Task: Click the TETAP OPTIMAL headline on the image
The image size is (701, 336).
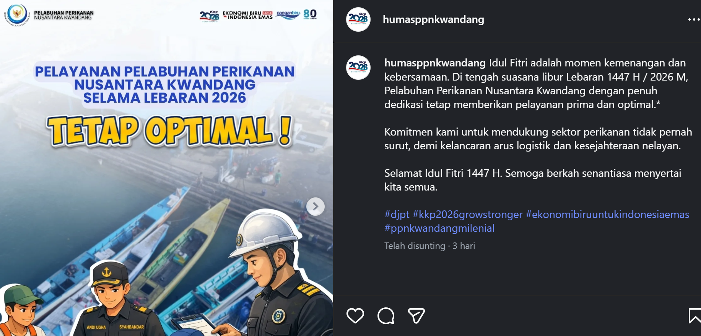Action: tap(169, 131)
